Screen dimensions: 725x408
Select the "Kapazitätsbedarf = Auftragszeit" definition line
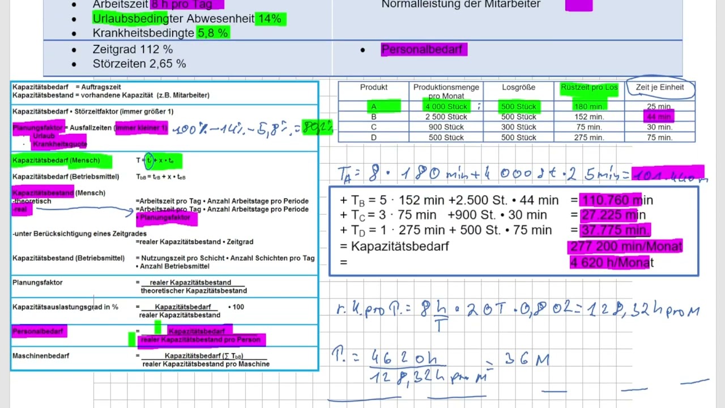(x=67, y=87)
